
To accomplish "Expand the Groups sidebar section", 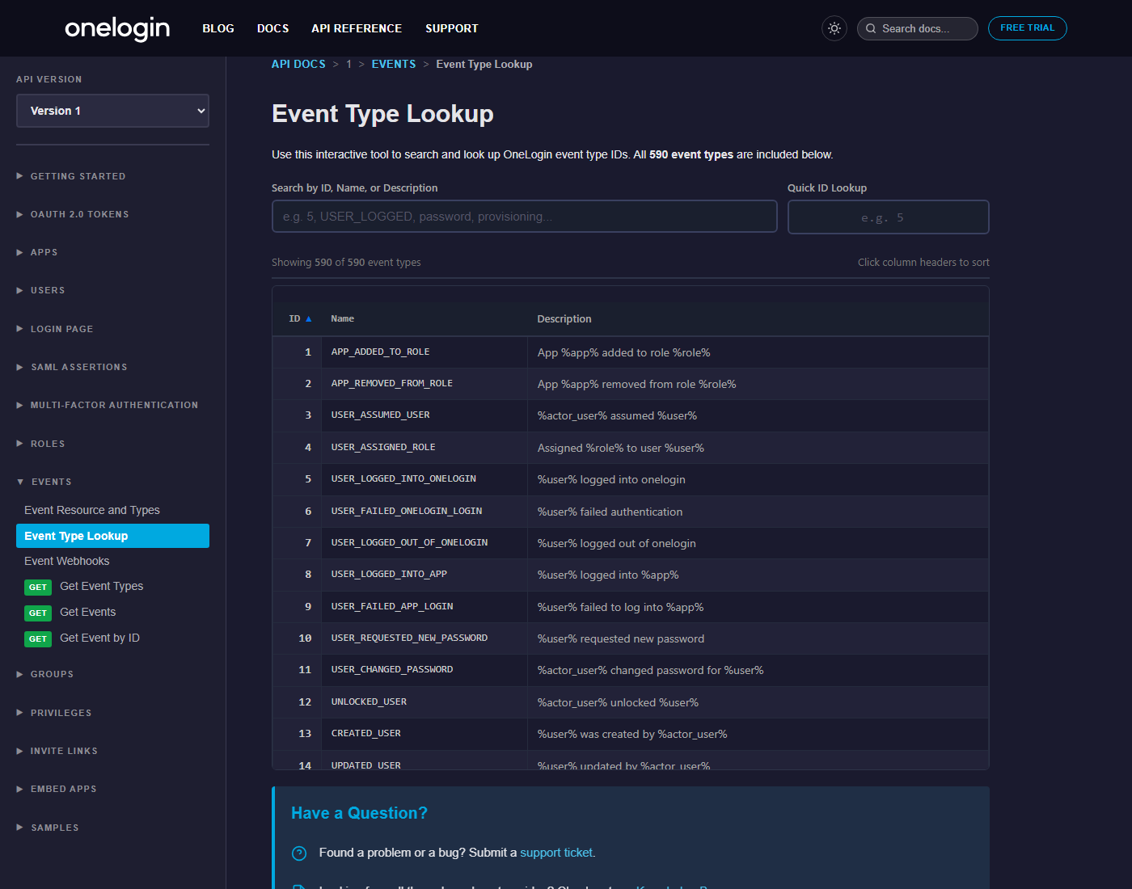I will click(45, 674).
